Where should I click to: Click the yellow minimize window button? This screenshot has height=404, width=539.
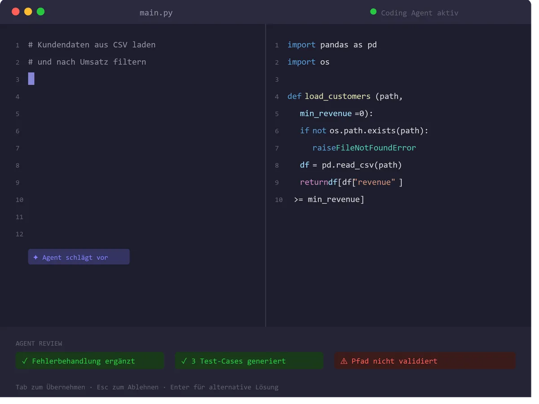28,12
